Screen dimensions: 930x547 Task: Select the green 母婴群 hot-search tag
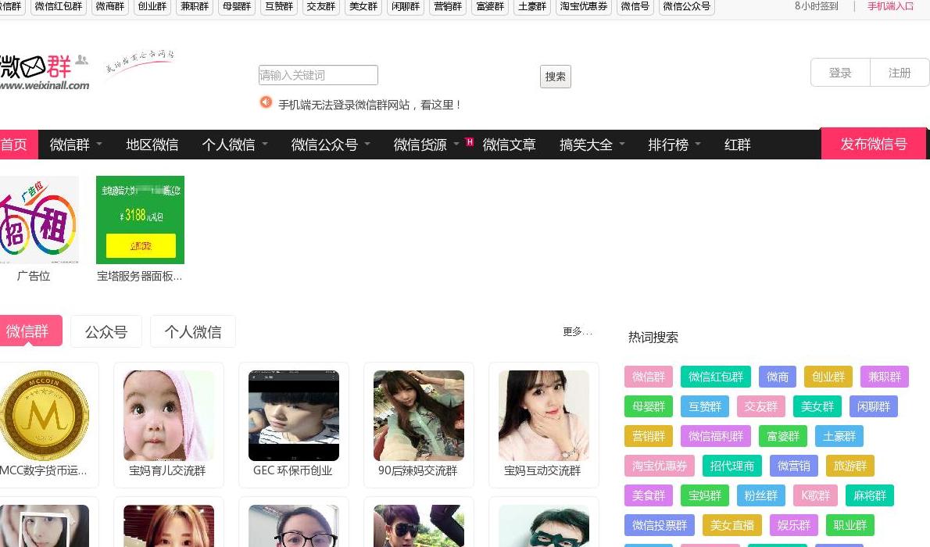coord(649,406)
